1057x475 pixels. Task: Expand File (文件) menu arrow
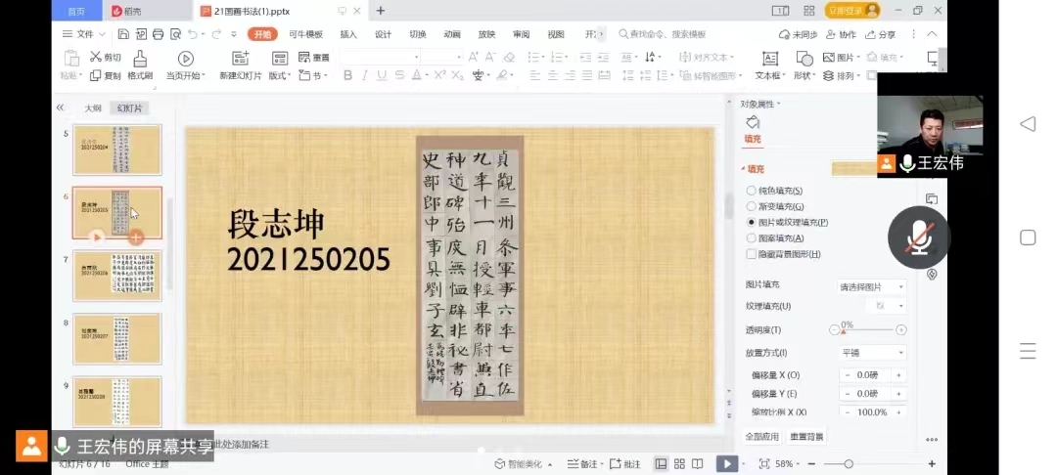[x=102, y=34]
